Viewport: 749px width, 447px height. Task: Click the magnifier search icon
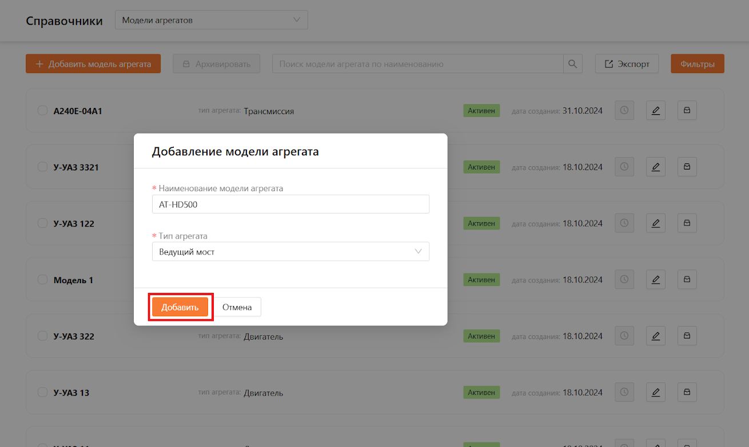573,64
